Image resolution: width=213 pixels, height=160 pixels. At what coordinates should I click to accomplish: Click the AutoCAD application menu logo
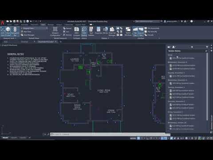2,23
